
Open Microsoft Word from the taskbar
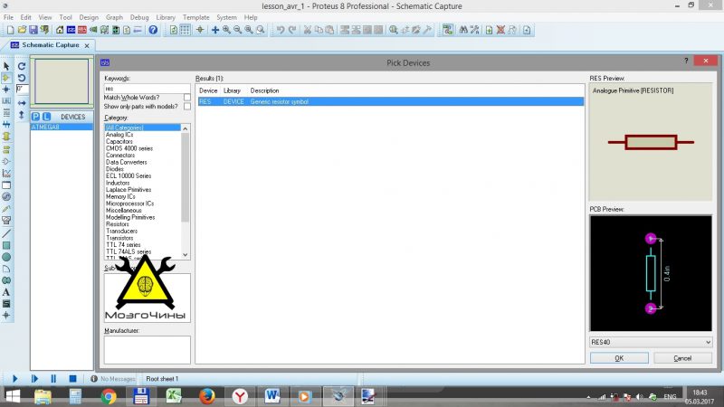(x=272, y=396)
